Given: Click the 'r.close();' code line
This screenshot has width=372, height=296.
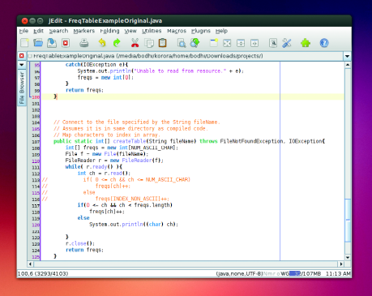Looking at the screenshot, I should click(x=80, y=243).
